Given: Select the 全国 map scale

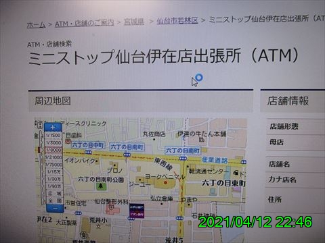Looking at the screenshot, I should [x=55, y=200].
